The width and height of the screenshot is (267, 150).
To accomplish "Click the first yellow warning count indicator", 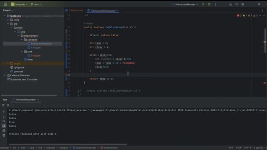I will pos(245,15).
